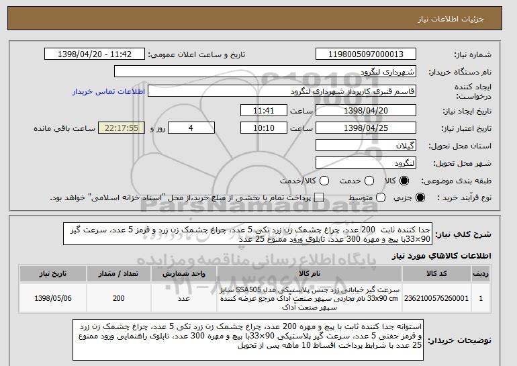Click the requester field قاسم قنبری
This screenshot has width=517, height=366.
tap(282, 91)
